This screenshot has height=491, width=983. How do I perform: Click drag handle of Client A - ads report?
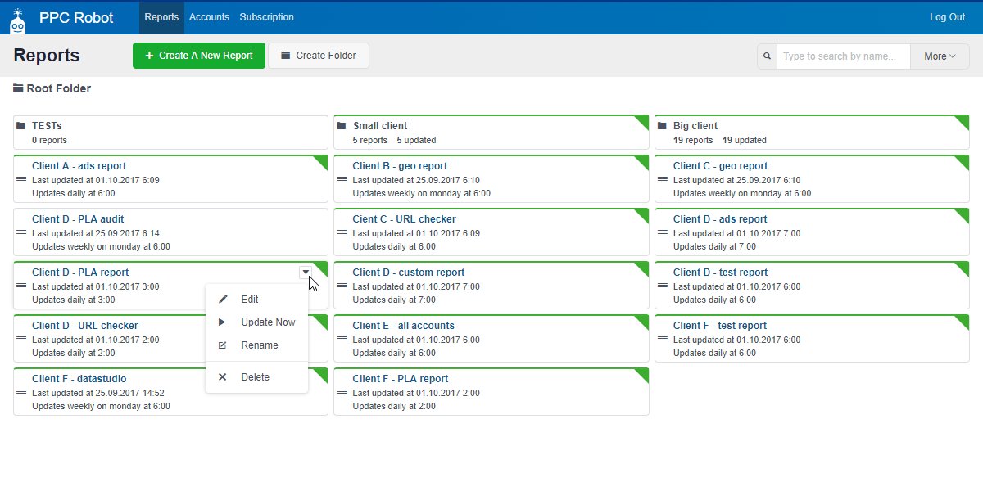(x=21, y=179)
